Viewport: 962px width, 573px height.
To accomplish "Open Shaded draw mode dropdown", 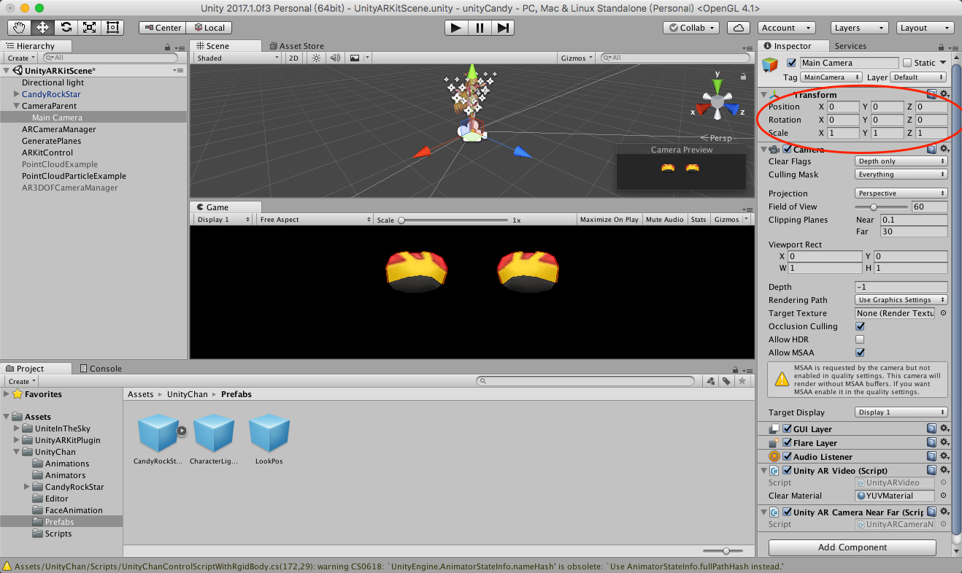I will 236,58.
